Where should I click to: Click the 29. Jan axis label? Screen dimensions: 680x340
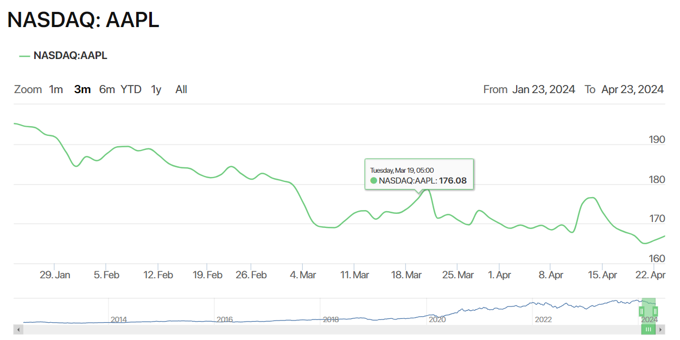[x=55, y=275]
